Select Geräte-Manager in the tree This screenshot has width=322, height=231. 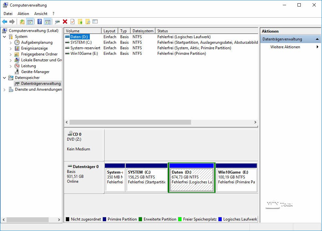(x=35, y=72)
